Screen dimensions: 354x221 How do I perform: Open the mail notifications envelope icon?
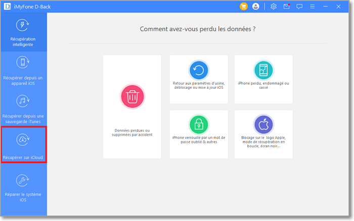(287, 7)
